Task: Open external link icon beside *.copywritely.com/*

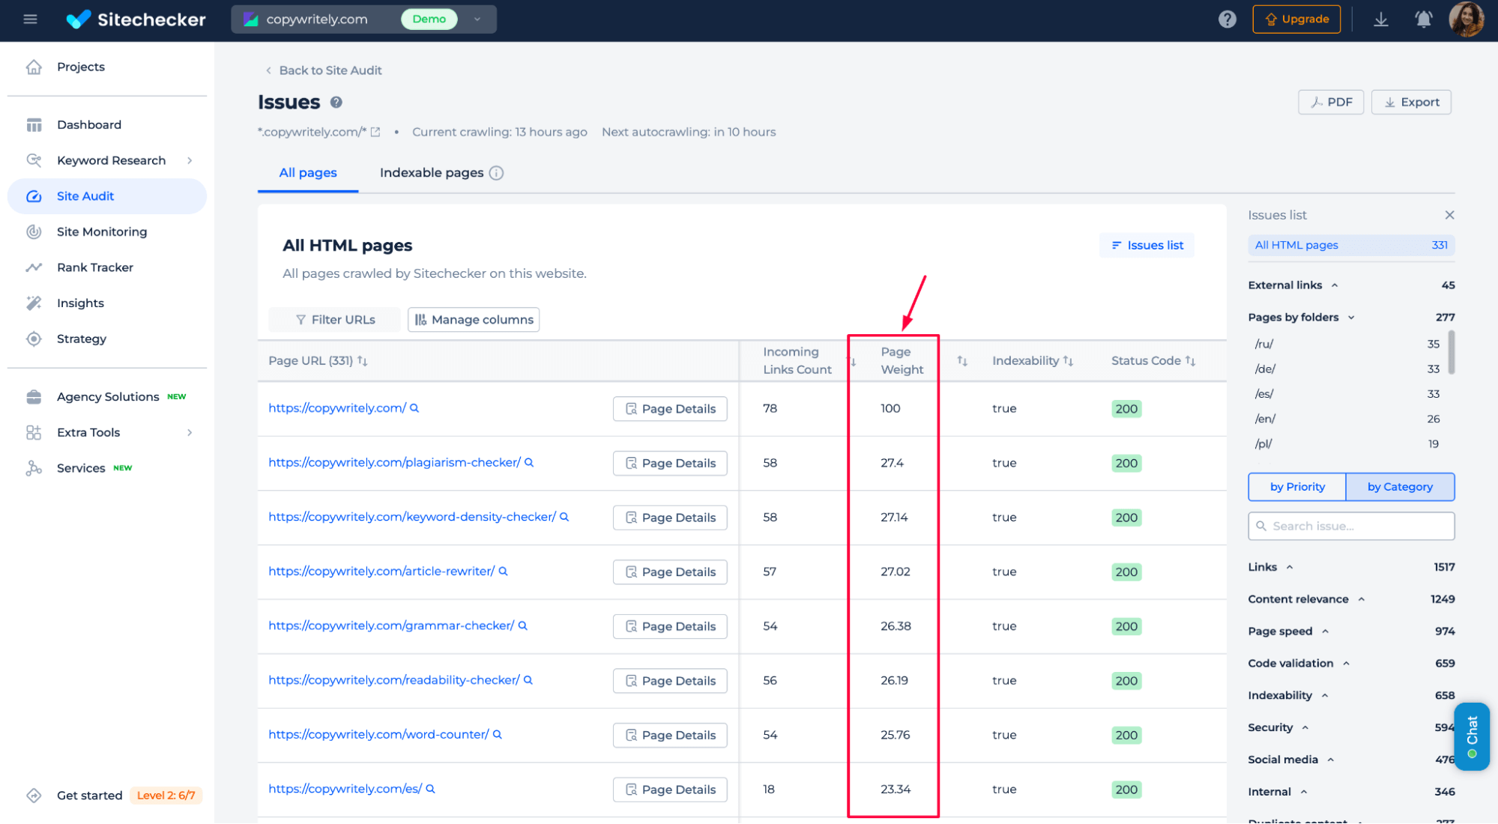Action: click(375, 132)
